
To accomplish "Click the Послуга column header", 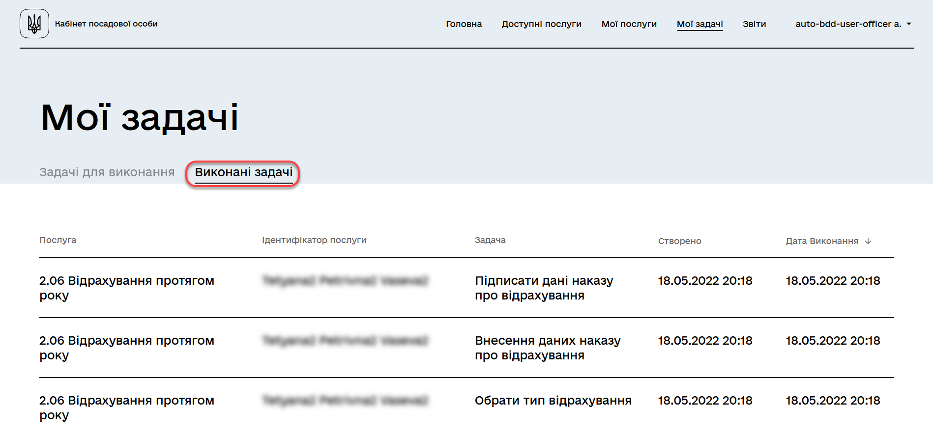I will point(58,240).
